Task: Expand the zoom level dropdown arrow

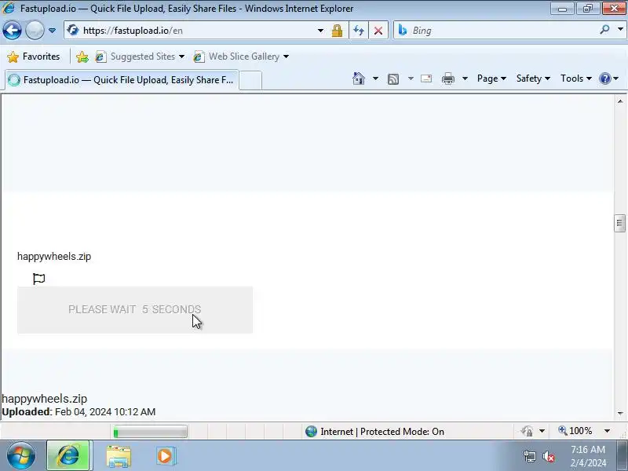Action: (x=607, y=431)
